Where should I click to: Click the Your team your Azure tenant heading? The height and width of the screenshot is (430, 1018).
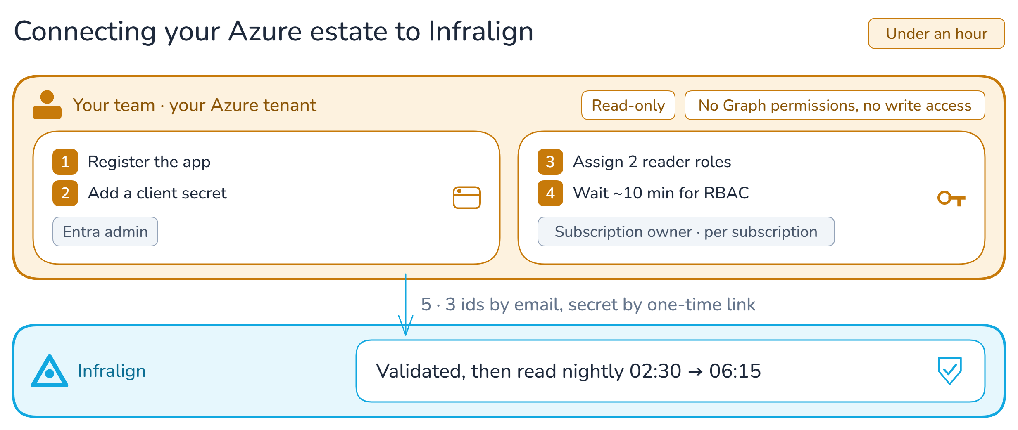pyautogui.click(x=195, y=105)
